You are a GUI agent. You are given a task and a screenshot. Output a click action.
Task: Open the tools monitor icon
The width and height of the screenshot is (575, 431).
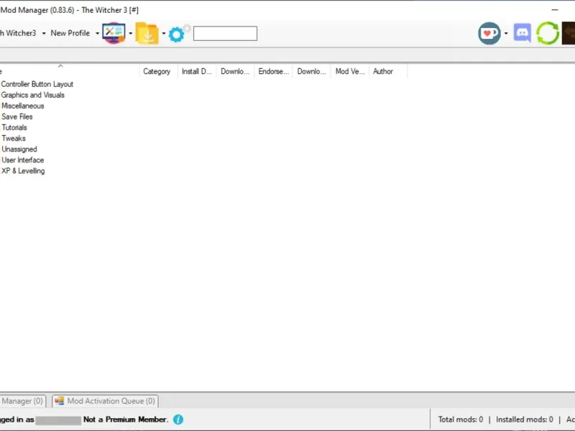[114, 33]
